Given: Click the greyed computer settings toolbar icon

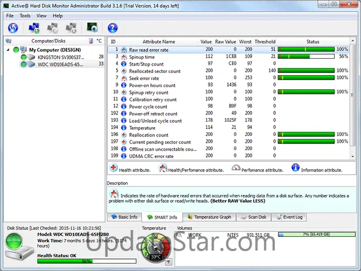Looking at the screenshot, I should pyautogui.click(x=53, y=28).
